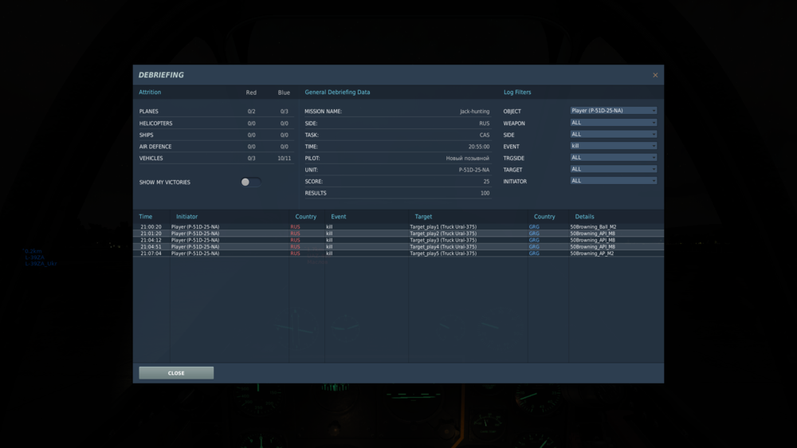Open the TRGSIDE filter dropdown
Screen dimensions: 797x448
point(613,158)
